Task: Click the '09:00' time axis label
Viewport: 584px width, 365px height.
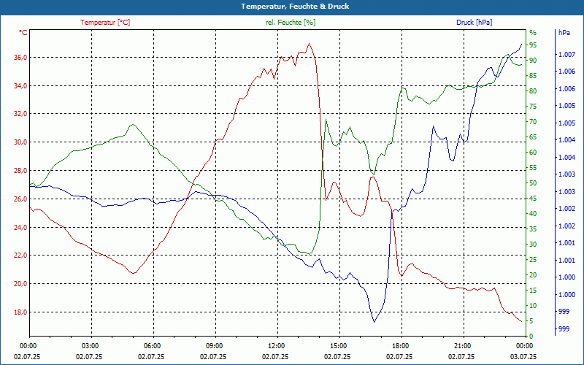Action: (215, 346)
